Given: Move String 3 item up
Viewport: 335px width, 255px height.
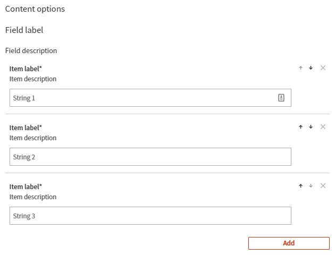Looking at the screenshot, I should (x=300, y=186).
